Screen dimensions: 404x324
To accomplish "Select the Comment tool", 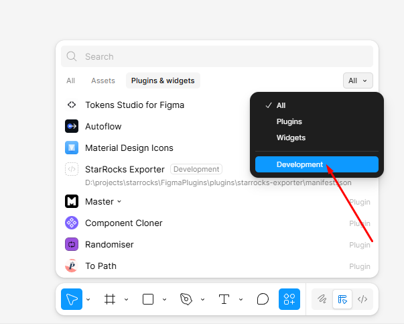I will click(x=263, y=299).
